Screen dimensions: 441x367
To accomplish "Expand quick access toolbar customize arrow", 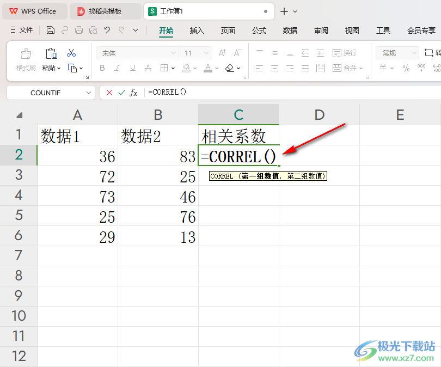I will coord(136,30).
